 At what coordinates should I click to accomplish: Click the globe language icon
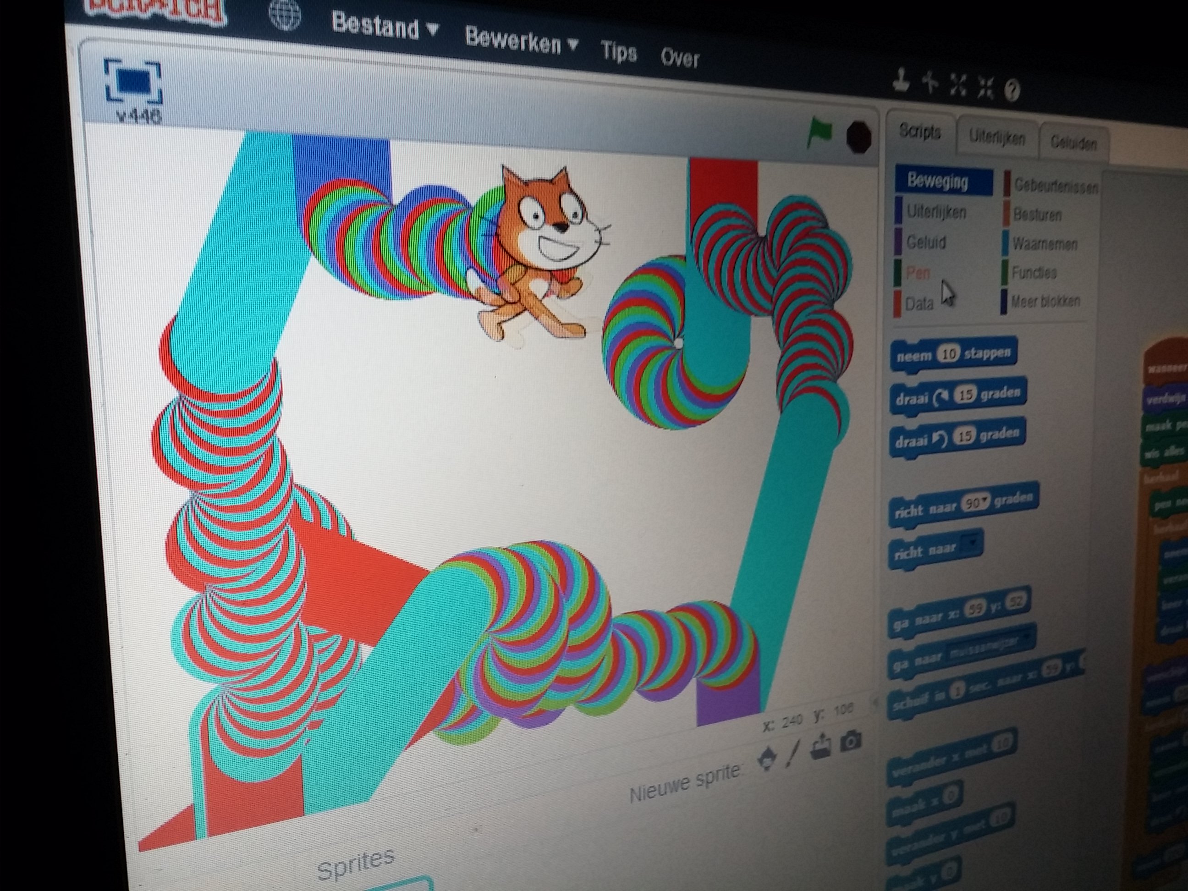pos(285,15)
